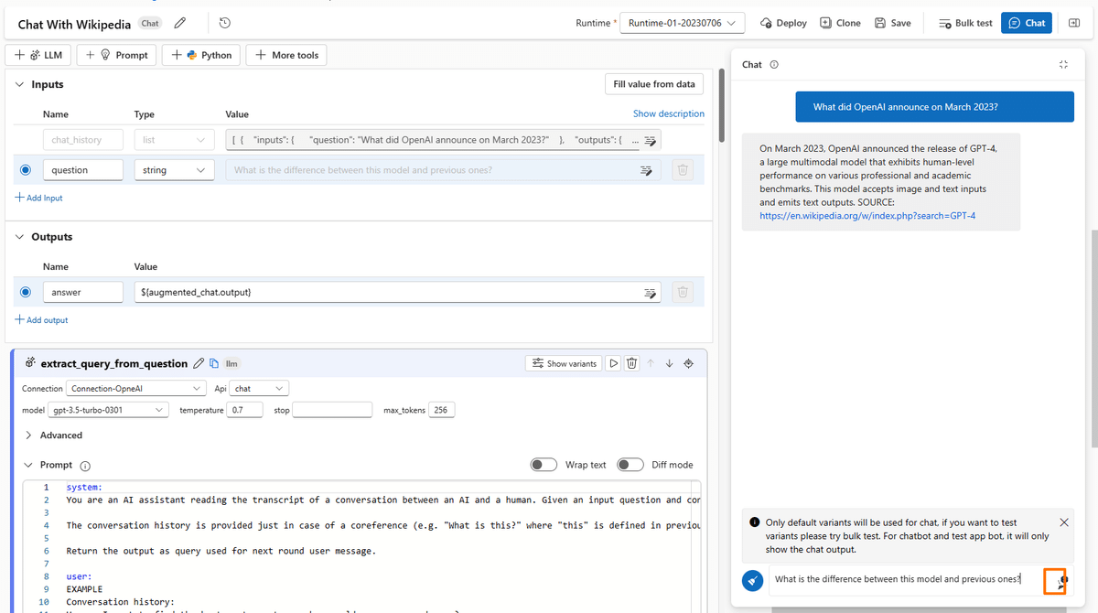
Task: Open version history icon beside flow title
Action: point(224,23)
